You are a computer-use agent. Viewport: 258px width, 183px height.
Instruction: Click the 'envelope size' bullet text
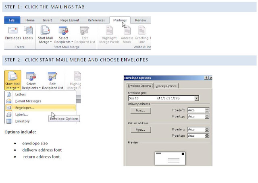tap(35, 143)
